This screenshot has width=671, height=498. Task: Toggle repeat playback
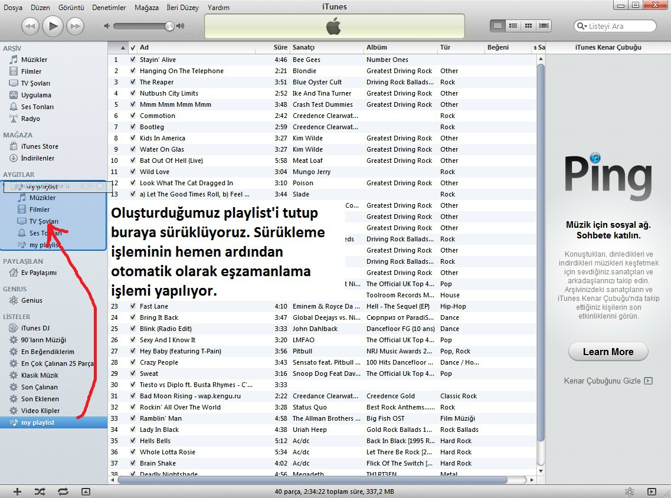[63, 492]
